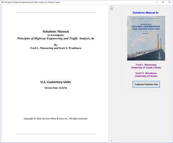
Task: Maximize the Solutions Viewer window
Action: [x=163, y=2]
